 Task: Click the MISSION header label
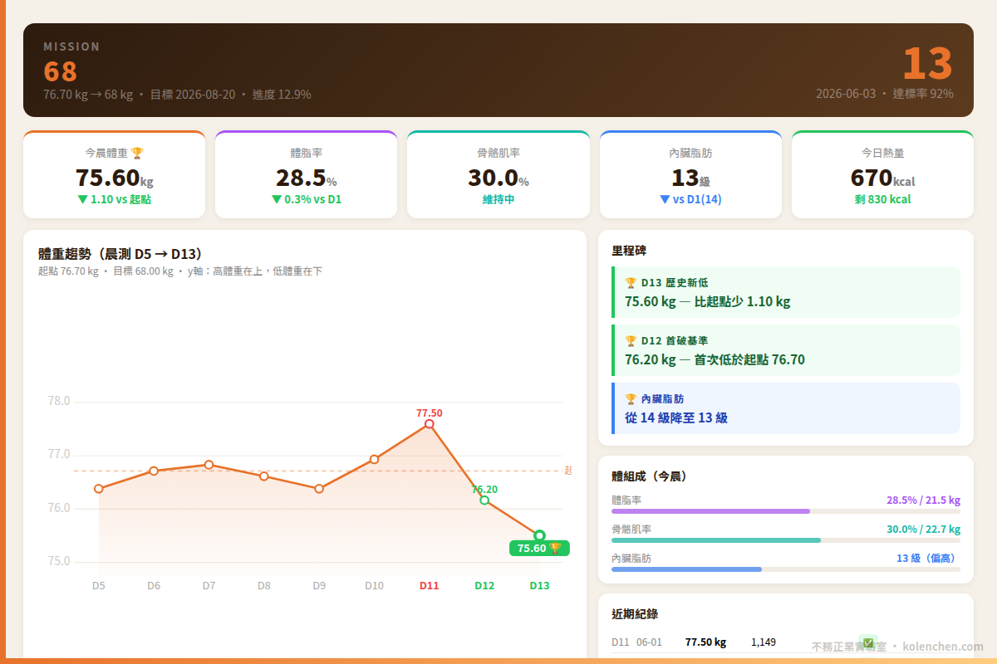[71, 46]
